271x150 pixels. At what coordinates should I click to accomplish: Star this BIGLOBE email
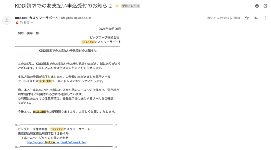coord(247,18)
